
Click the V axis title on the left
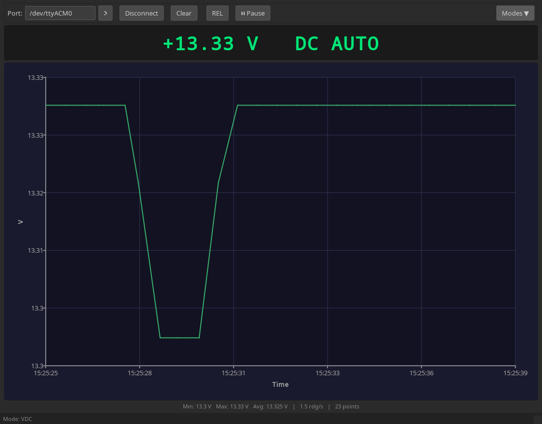pyautogui.click(x=21, y=222)
